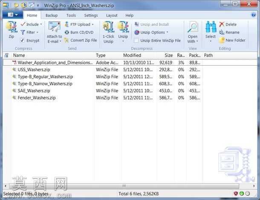Click the red Delete X icon
The image size is (260, 200).
tap(222, 24)
